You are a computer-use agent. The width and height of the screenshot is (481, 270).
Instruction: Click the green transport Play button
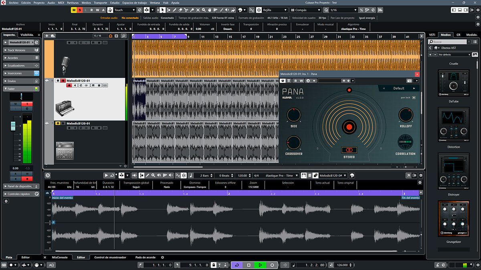click(260, 265)
